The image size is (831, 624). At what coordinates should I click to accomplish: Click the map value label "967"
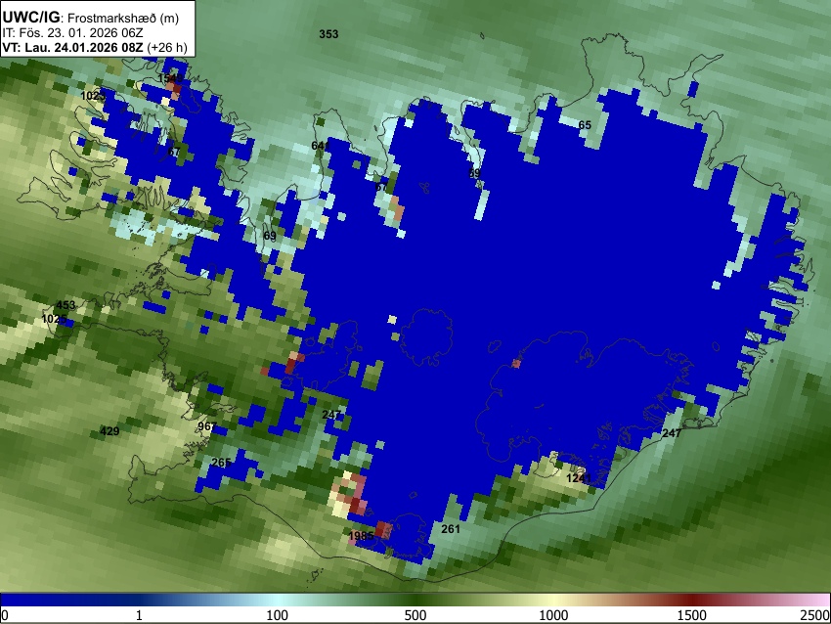click(x=207, y=426)
